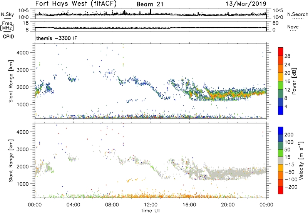Click the 'Freq. [MHz]' axis label
Screen dimensions: 308x213
(x=7, y=26)
